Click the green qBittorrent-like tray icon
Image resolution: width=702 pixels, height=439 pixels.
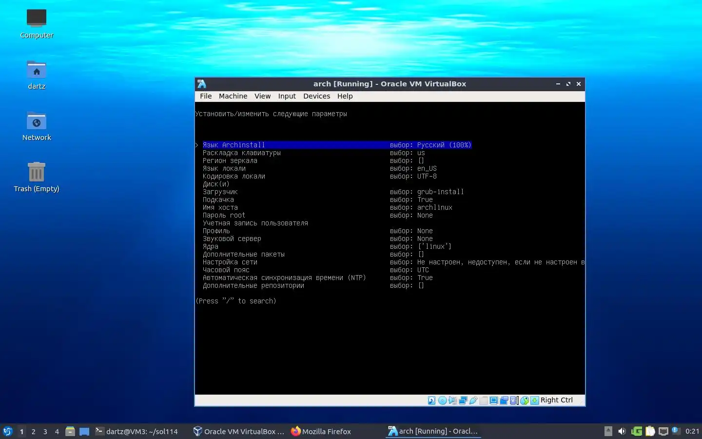click(x=636, y=431)
